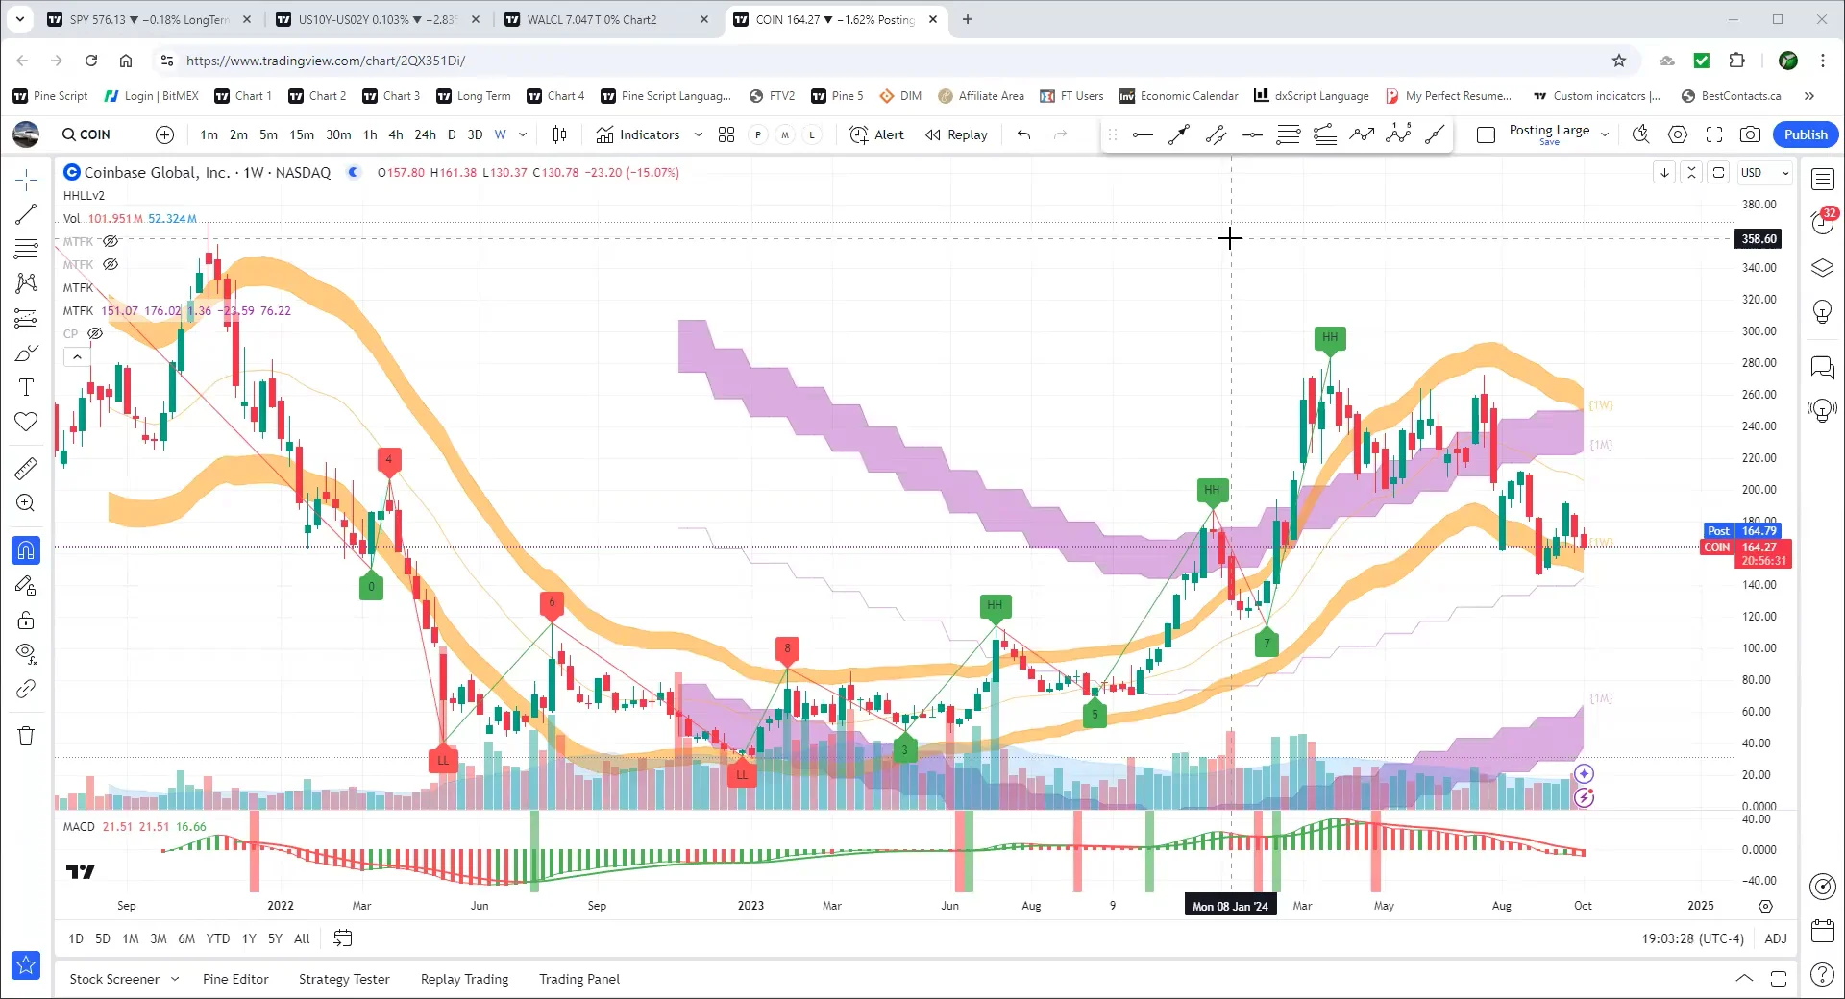Select the text annotation tool
1845x999 pixels.
coord(26,387)
